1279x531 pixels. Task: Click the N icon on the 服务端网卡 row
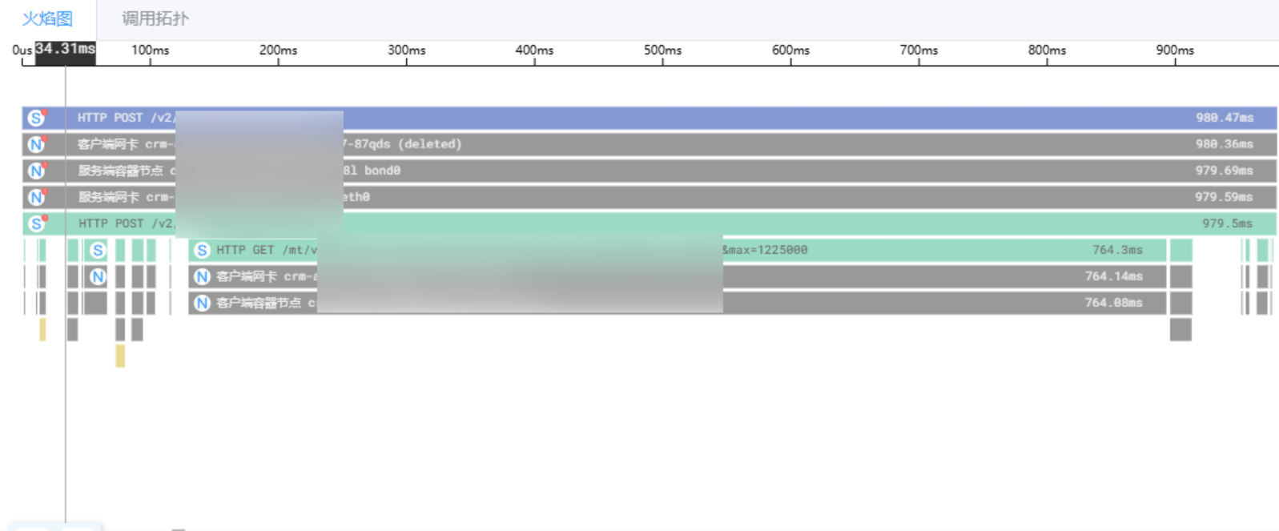(x=36, y=197)
